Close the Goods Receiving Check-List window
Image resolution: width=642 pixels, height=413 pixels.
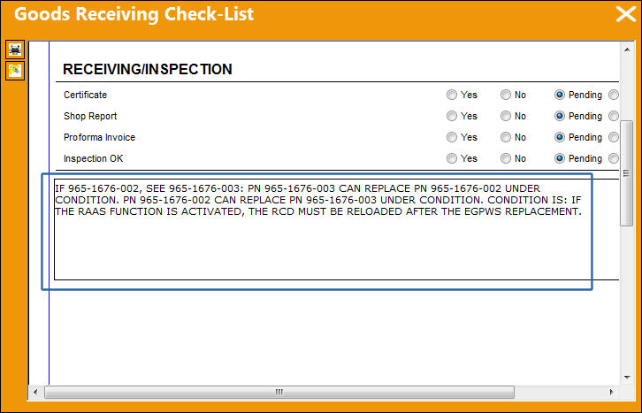pos(626,14)
